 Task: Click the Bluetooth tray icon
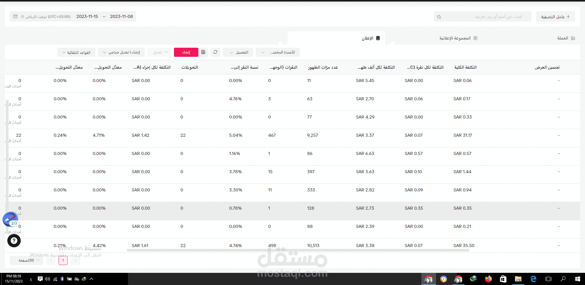[62, 279]
